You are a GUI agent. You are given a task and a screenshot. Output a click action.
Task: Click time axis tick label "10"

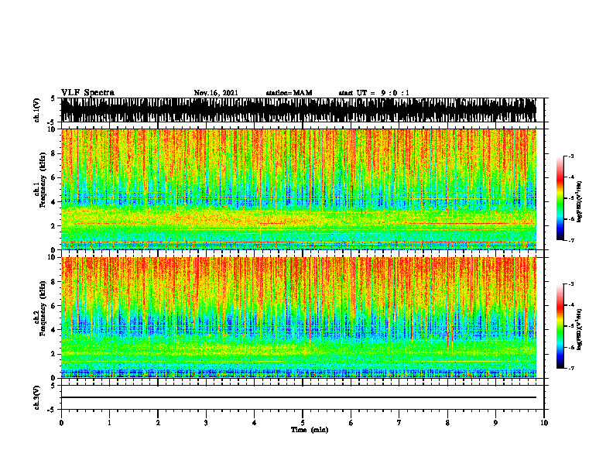click(544, 423)
